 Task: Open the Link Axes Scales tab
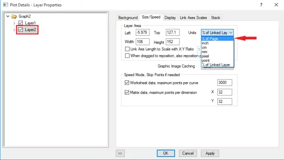[x=193, y=18]
